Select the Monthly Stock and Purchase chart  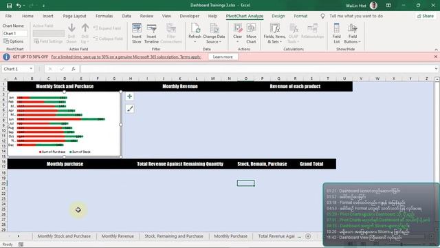click(x=65, y=124)
